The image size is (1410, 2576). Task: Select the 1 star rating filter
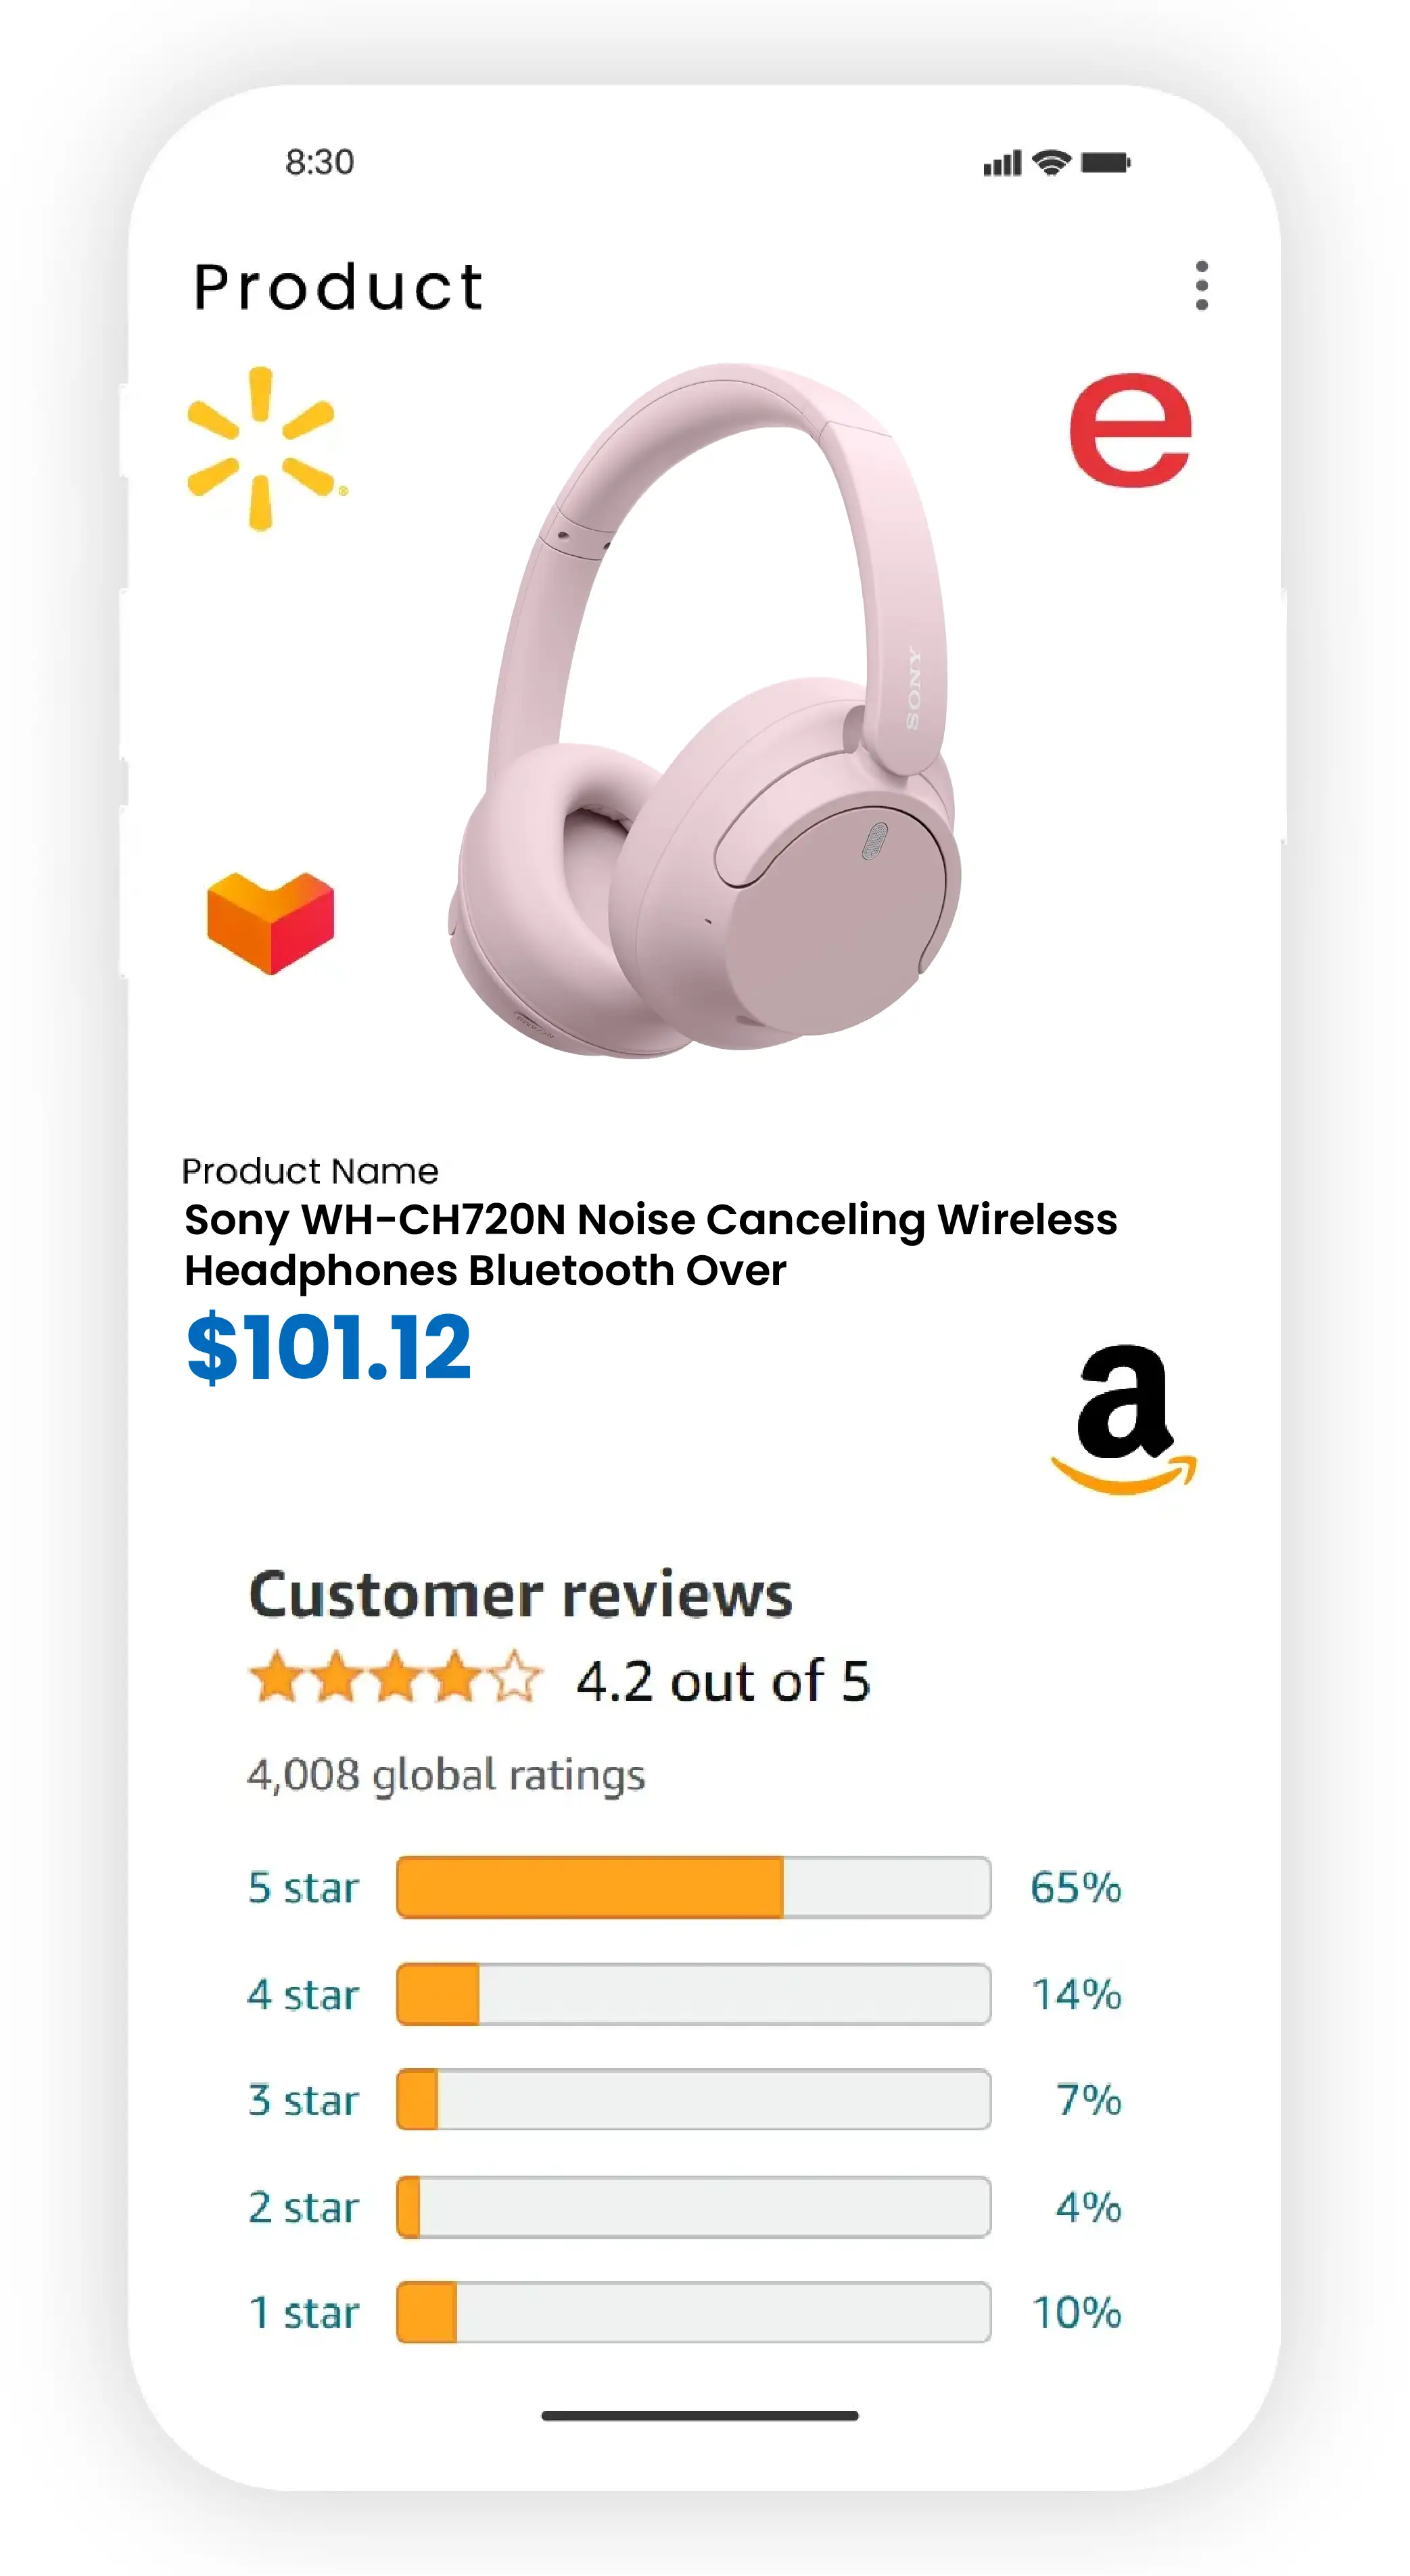coord(303,2312)
